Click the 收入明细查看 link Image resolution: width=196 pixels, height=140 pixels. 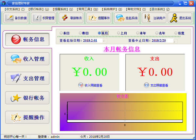93,85
